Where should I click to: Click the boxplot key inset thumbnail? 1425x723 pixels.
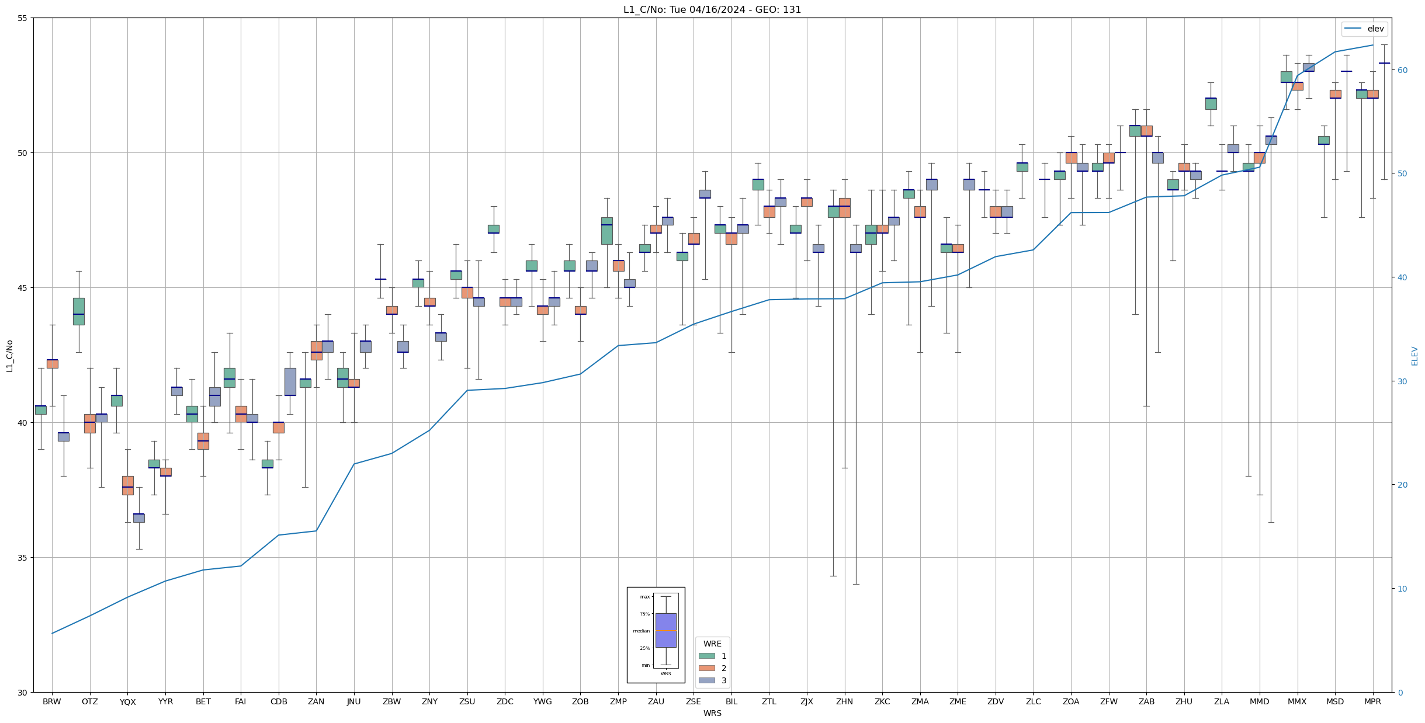tap(656, 635)
